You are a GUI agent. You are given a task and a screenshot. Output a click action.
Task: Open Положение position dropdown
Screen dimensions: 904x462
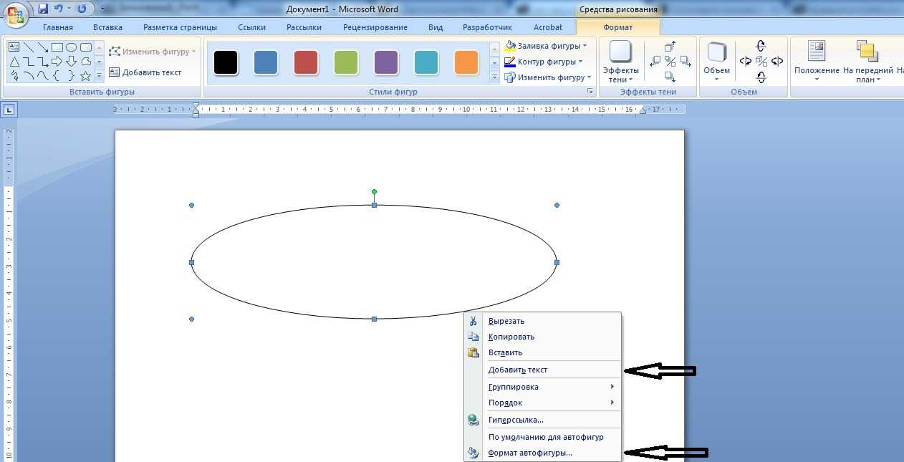pyautogui.click(x=816, y=62)
